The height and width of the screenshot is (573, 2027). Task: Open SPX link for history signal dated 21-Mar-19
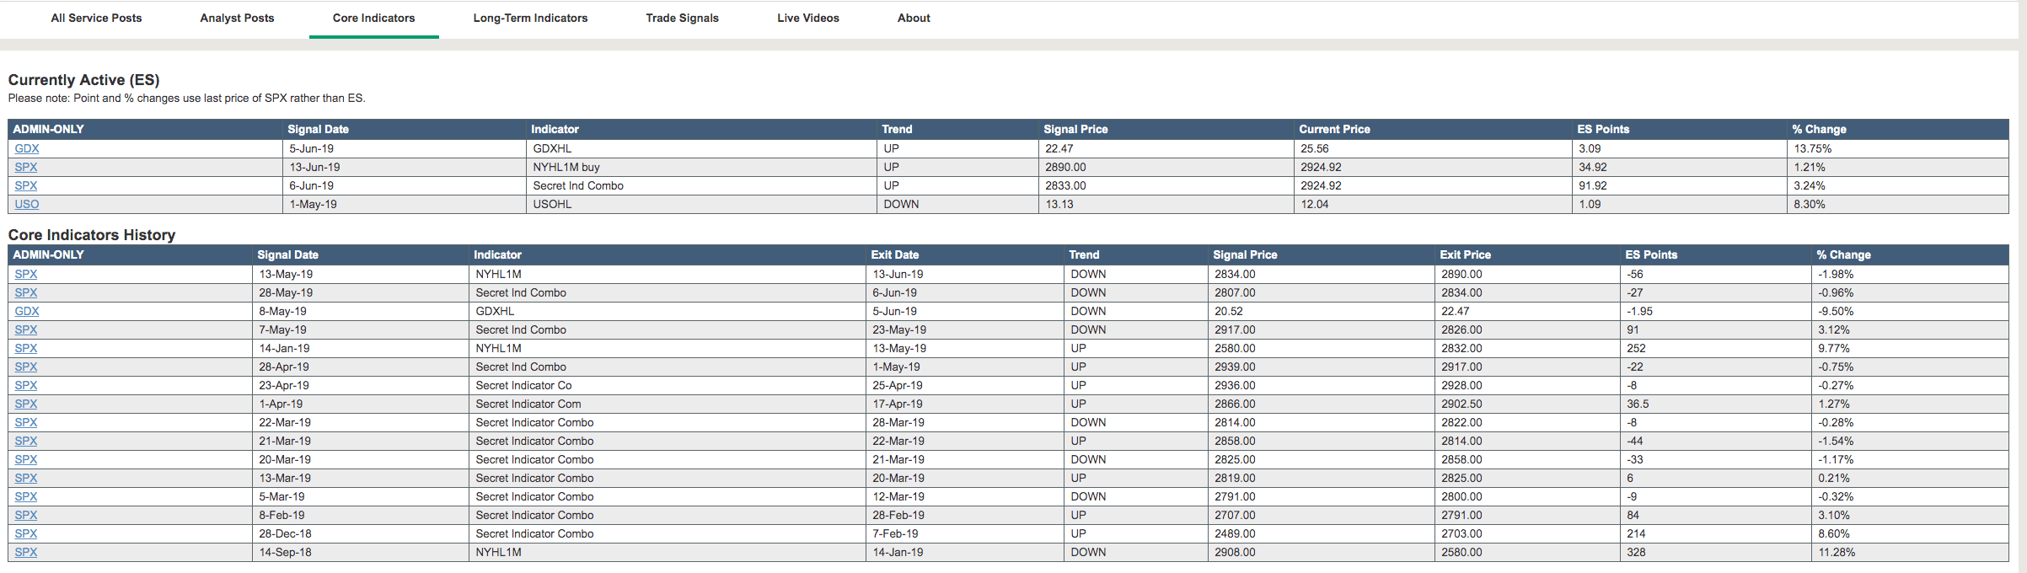[26, 441]
